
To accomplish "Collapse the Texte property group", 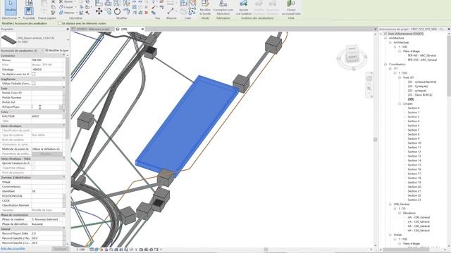I will [64, 88].
